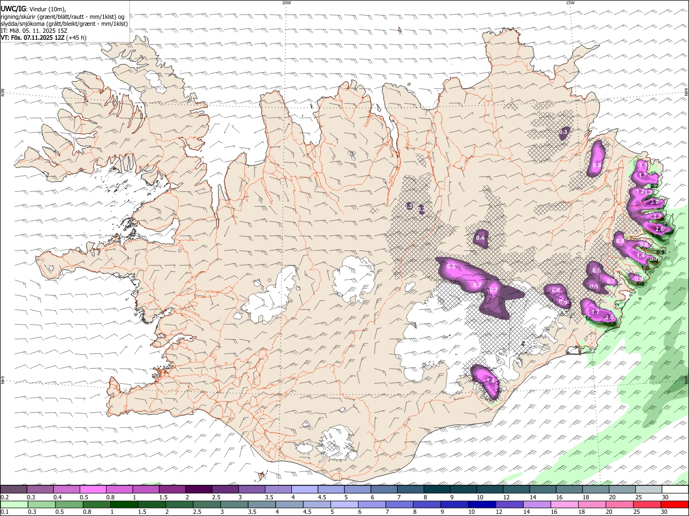Screen dimensions: 689x516
Task: Click the dark teal 8 swatch in upper legend row
Action: pos(437,489)
